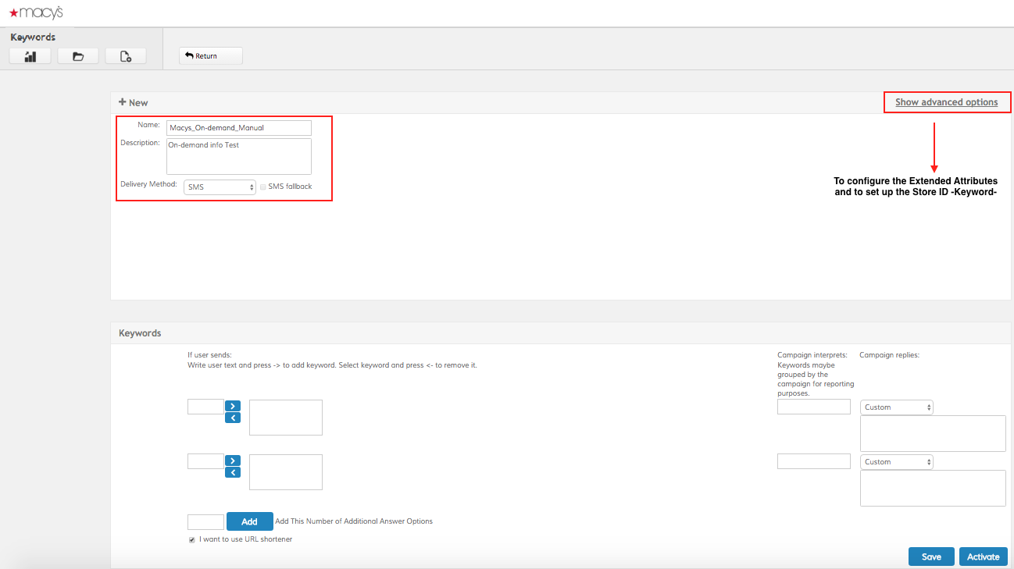Image resolution: width=1014 pixels, height=569 pixels.
Task: Open second Campaign replies Custom dropdown
Action: click(x=896, y=462)
